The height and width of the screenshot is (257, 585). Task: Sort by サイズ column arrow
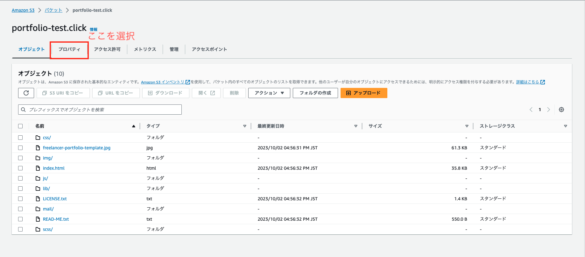(467, 126)
